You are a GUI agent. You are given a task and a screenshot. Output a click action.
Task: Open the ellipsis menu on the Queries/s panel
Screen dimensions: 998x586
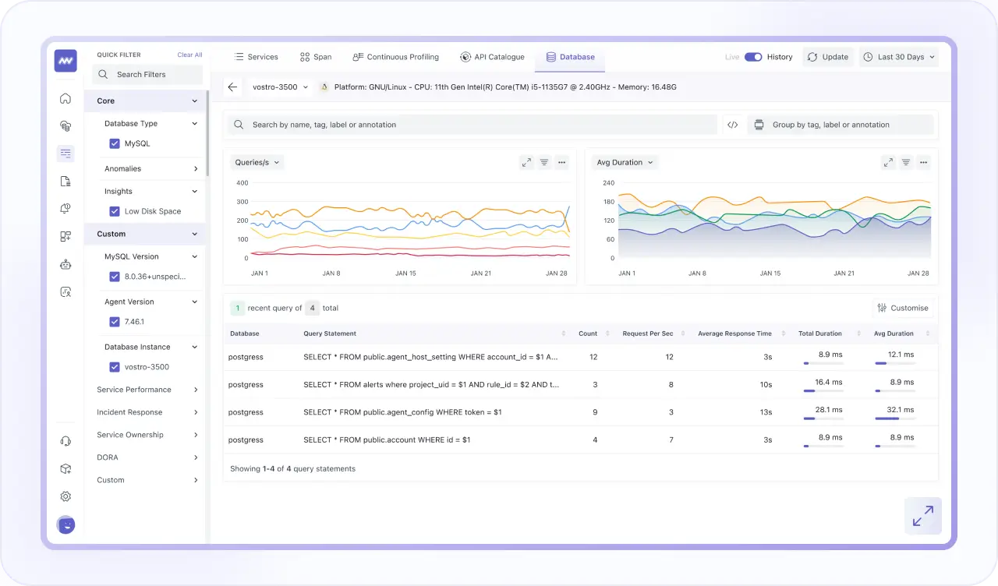pos(562,162)
